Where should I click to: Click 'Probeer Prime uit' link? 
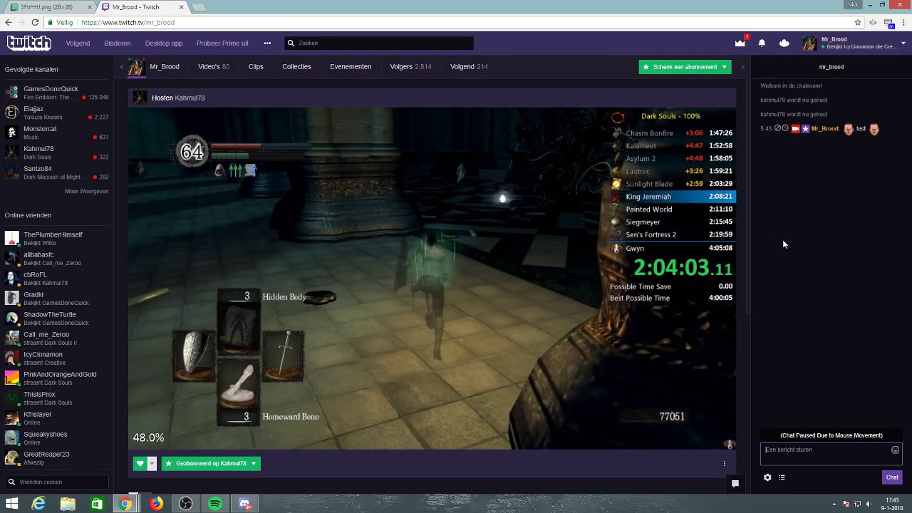(222, 43)
